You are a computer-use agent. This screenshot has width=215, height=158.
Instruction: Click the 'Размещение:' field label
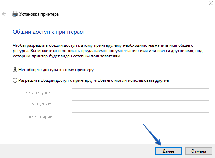[38, 105]
